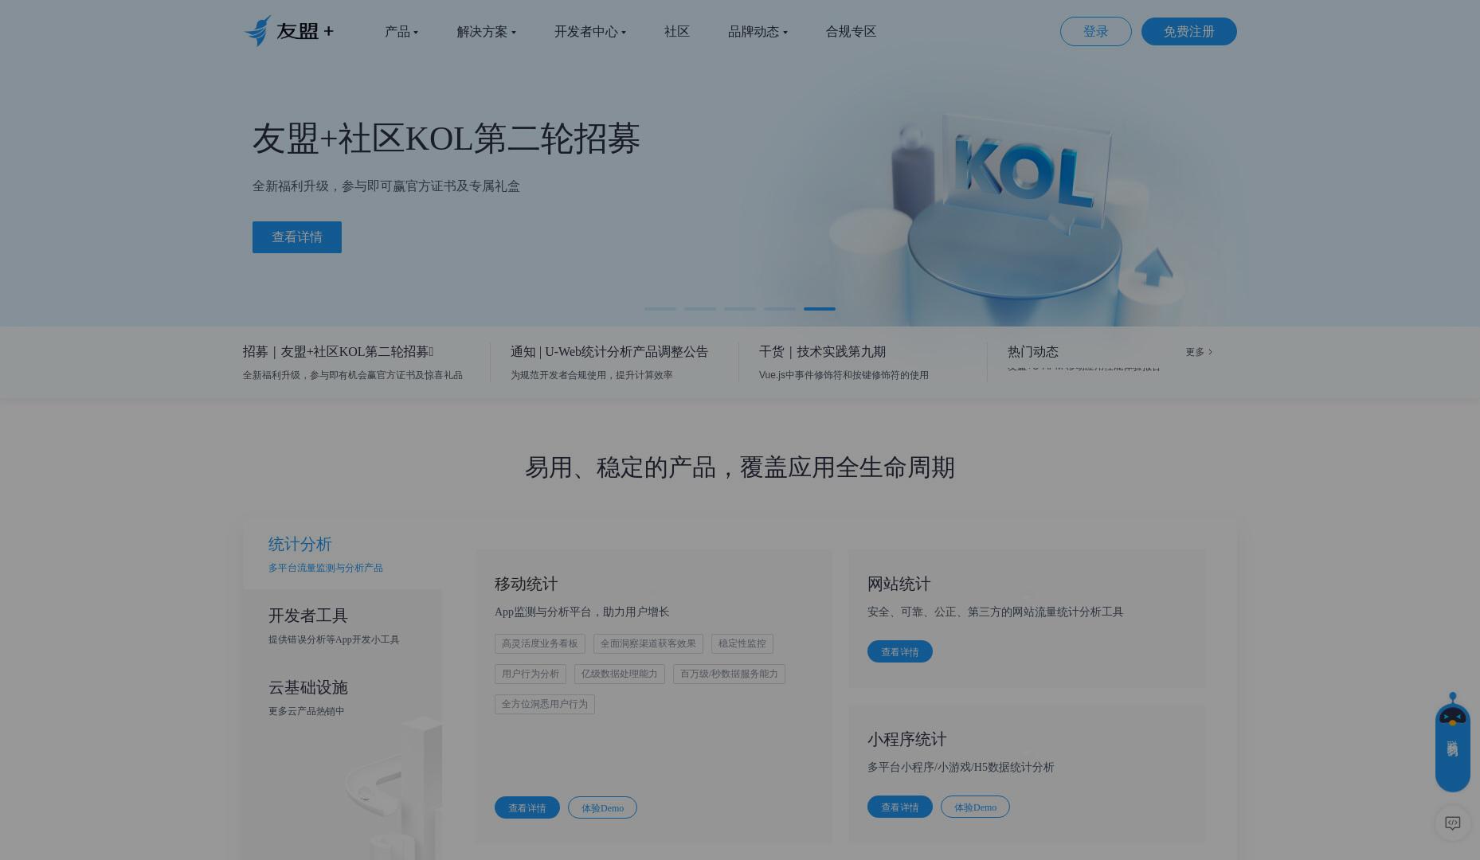This screenshot has width=1480, height=860.
Task: Click 查看详情 in 小程序统计 card
Action: point(900,807)
